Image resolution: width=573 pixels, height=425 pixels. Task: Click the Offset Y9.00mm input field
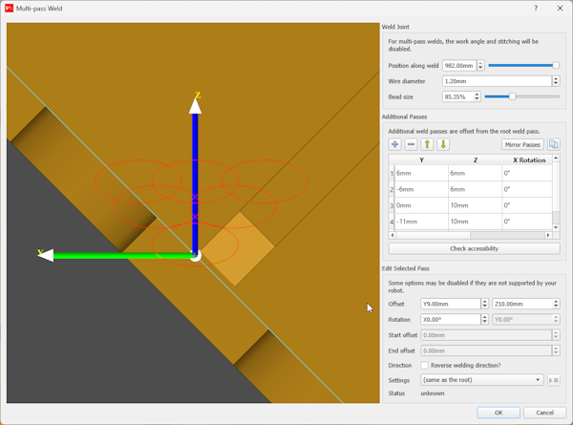tap(450, 304)
